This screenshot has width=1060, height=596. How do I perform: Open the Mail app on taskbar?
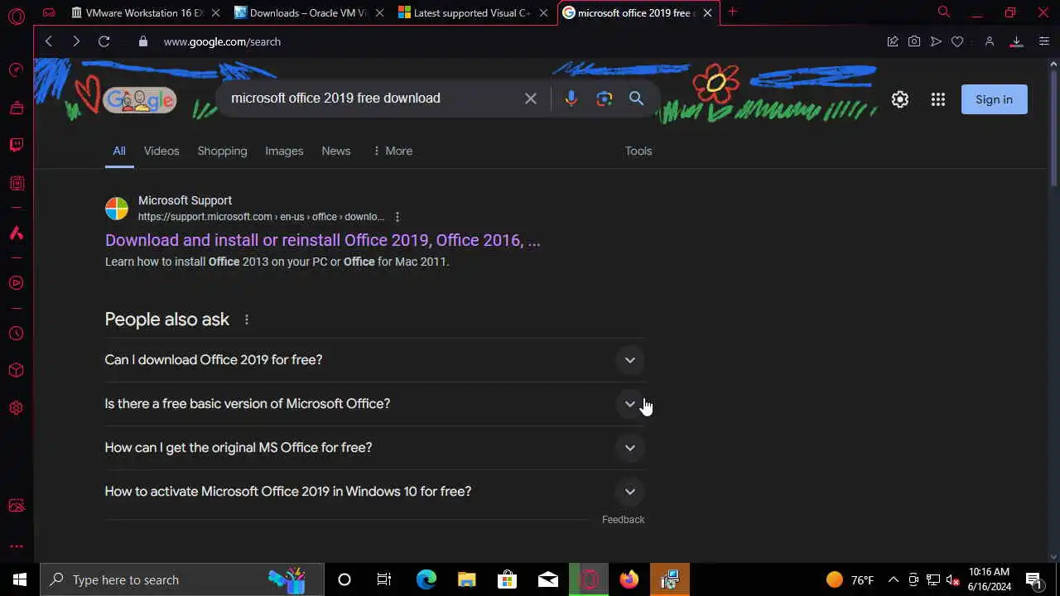click(x=548, y=579)
